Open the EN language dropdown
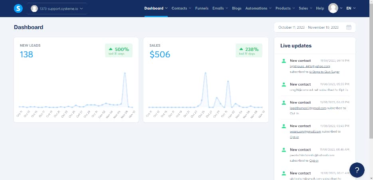This screenshot has width=373, height=180. pyautogui.click(x=351, y=8)
